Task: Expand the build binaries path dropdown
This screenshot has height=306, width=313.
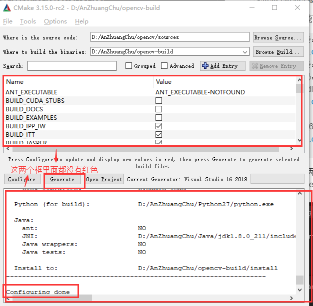Action: [245, 52]
